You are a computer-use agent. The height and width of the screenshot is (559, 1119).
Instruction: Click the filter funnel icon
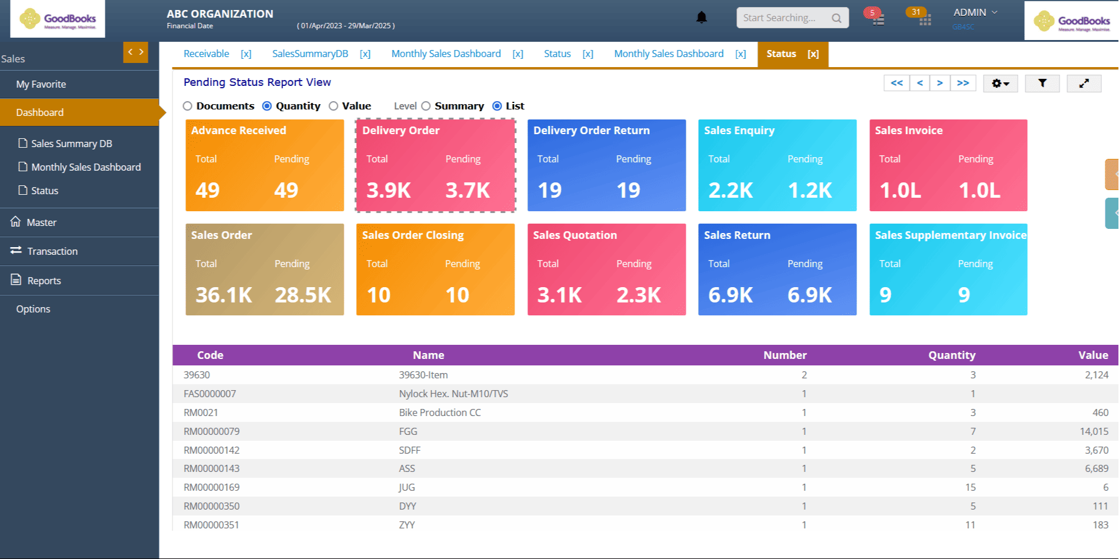coord(1042,84)
